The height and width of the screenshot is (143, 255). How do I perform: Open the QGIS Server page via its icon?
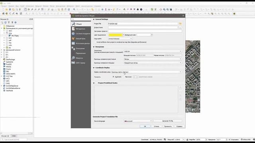(73, 63)
